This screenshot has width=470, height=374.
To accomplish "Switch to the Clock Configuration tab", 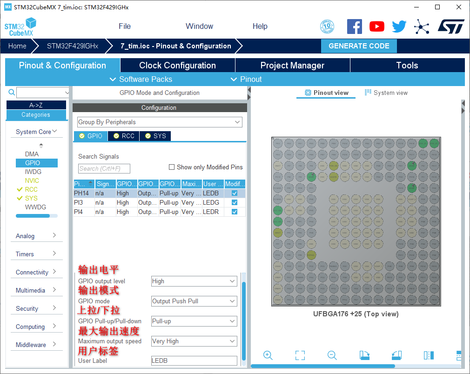I will [177, 66].
